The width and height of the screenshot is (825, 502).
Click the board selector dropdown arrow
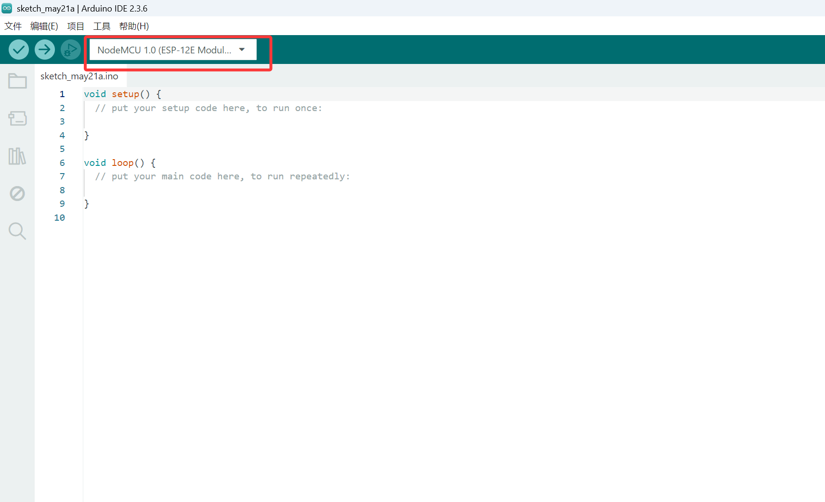(x=242, y=50)
